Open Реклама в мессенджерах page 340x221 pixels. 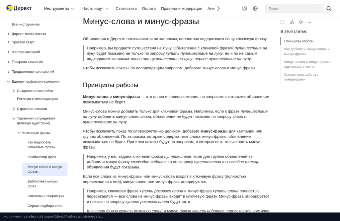pyautogui.click(x=38, y=99)
